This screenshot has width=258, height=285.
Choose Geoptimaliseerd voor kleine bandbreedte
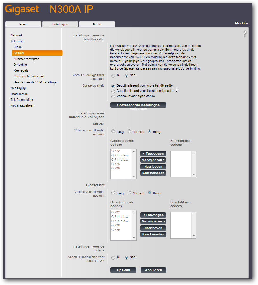pos(113,91)
